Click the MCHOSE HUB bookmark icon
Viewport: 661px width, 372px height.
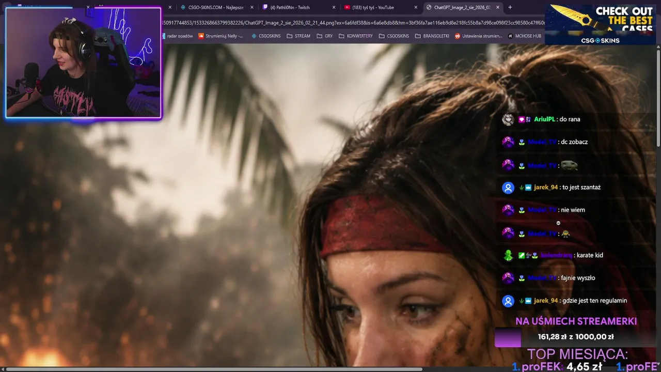pos(511,36)
